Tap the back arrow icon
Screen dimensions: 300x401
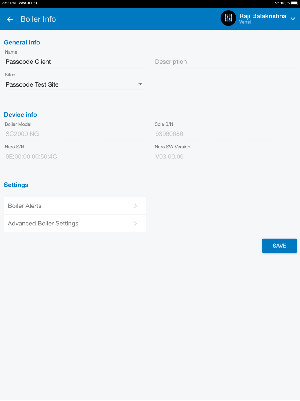click(10, 19)
